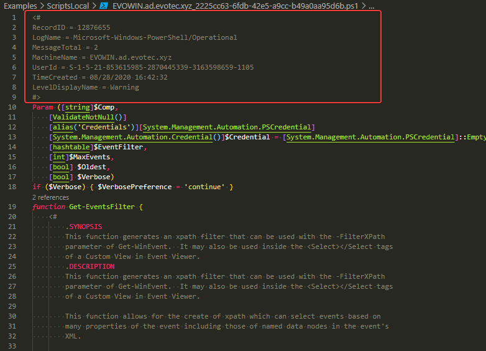The width and height of the screenshot is (486, 351).
Task: Click the LevelDisplayName Warning line
Action: coord(85,87)
